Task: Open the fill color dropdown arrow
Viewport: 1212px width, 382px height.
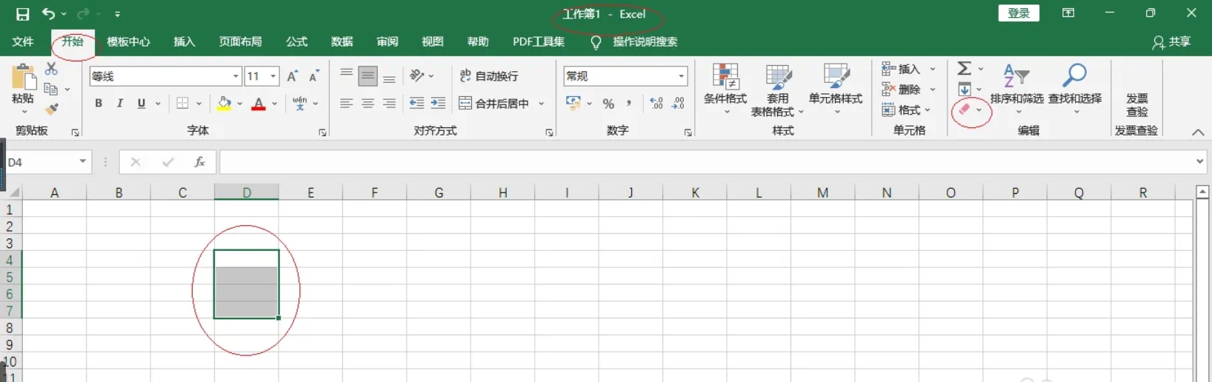Action: coord(239,104)
